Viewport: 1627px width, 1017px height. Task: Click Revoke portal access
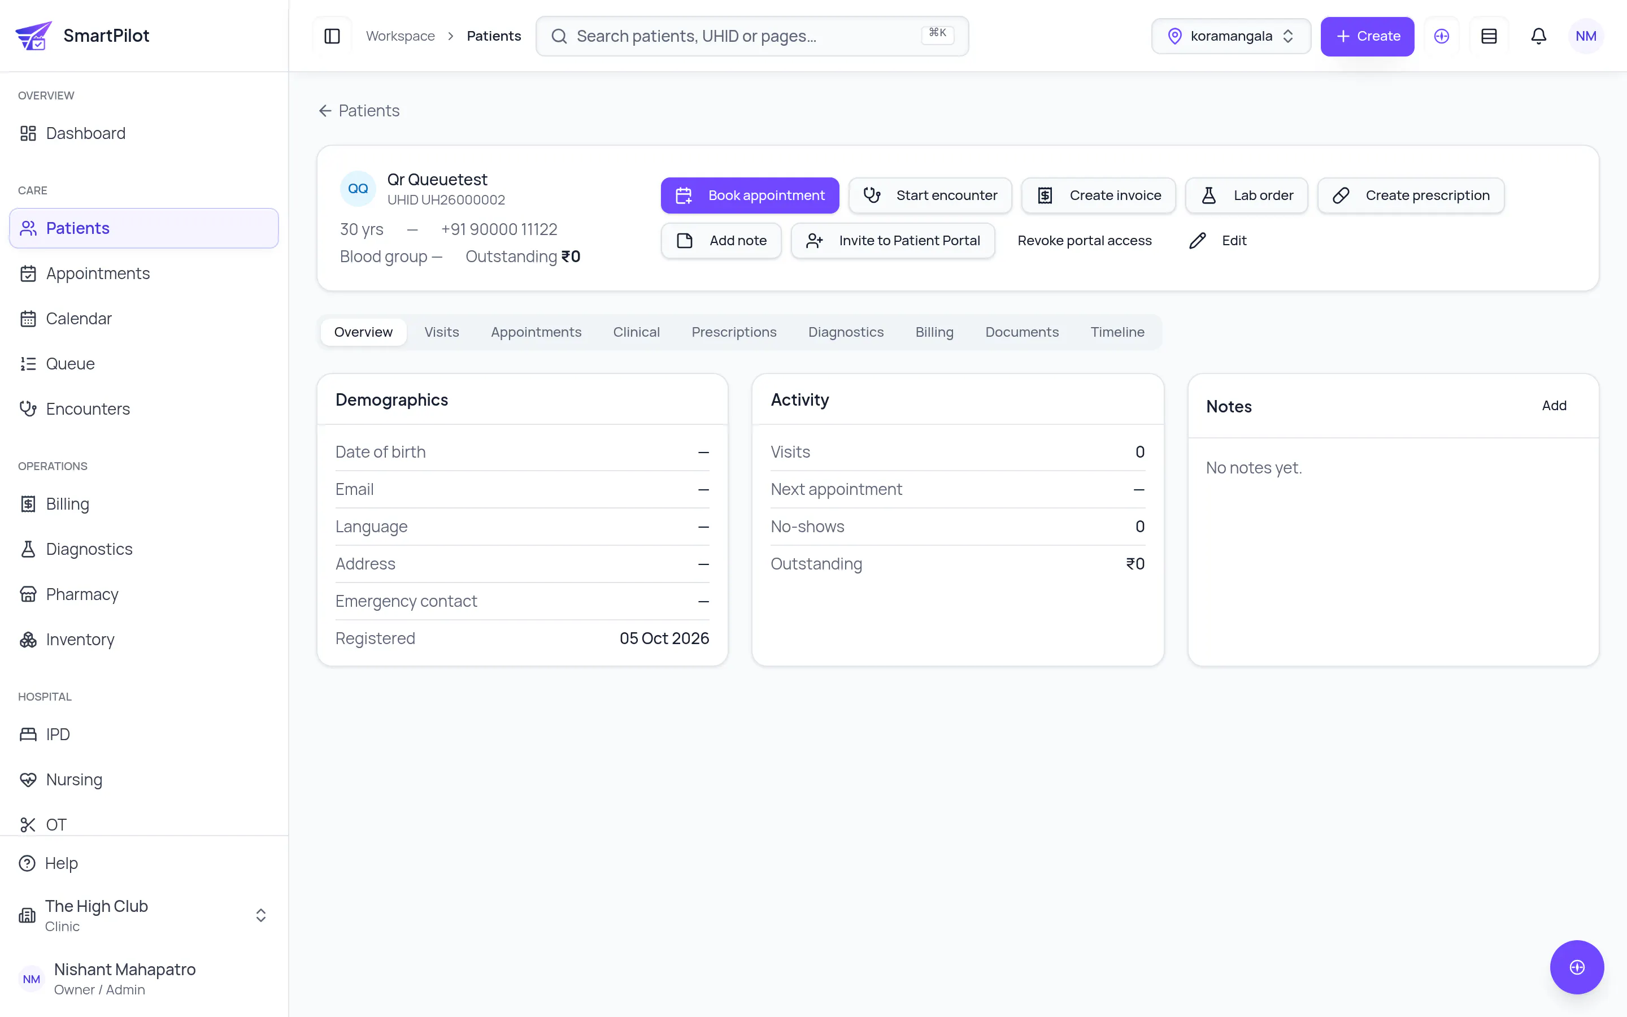coord(1085,241)
